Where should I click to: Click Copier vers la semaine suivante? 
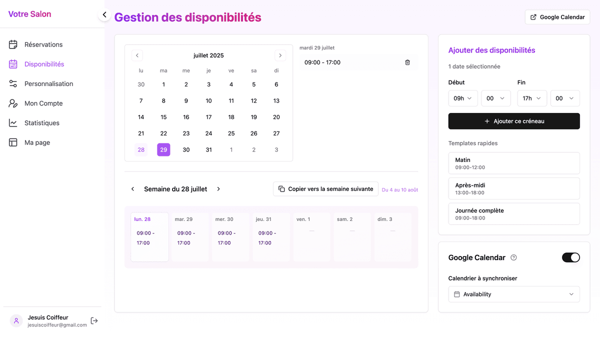tap(325, 189)
